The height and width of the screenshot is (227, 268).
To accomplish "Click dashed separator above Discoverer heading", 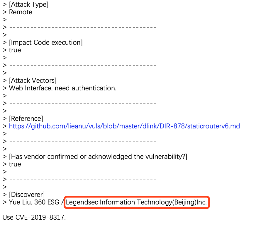I will click(x=83, y=180).
